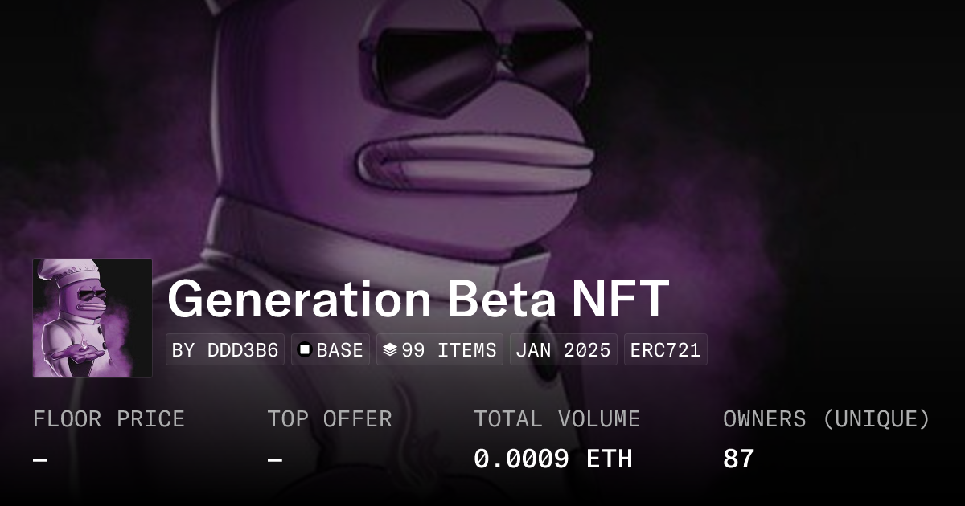Select the 87 owners count
The image size is (965, 506).
738,459
